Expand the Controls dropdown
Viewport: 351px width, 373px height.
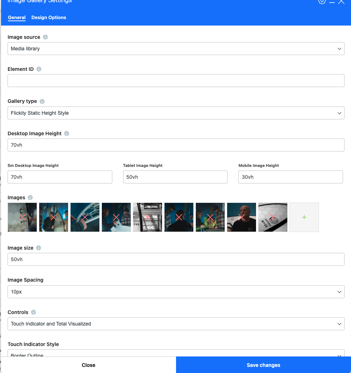(176, 324)
